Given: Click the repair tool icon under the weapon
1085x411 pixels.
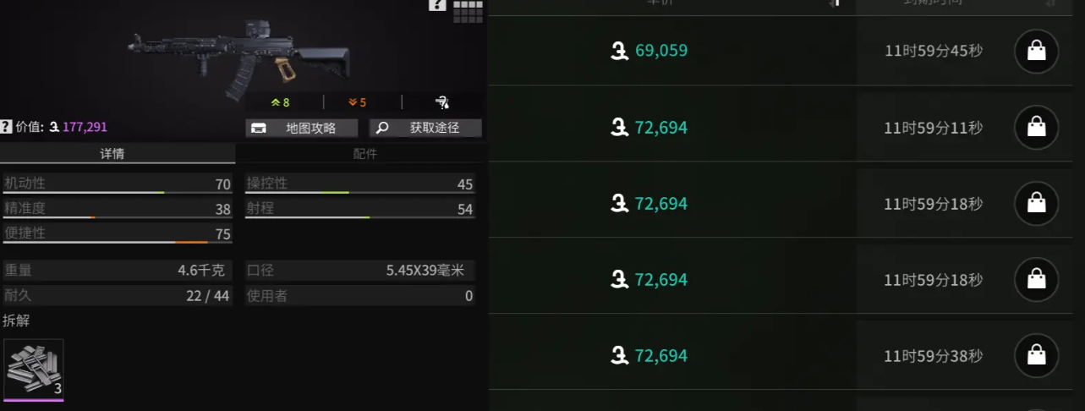Looking at the screenshot, I should (x=442, y=102).
